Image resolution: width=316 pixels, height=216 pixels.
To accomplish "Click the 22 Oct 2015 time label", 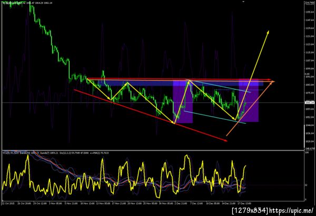I will pos(8,203).
